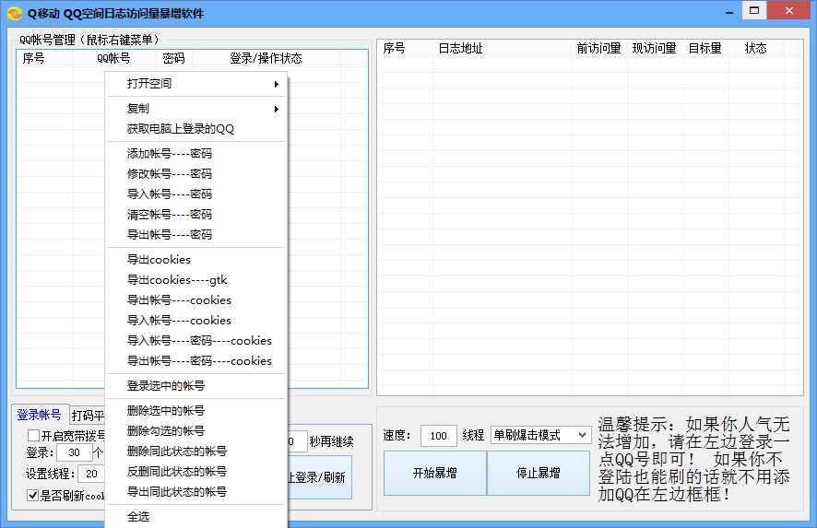The height and width of the screenshot is (528, 817).
Task: Open the 单刷爆击模式 mode dropdown
Action: coord(541,435)
